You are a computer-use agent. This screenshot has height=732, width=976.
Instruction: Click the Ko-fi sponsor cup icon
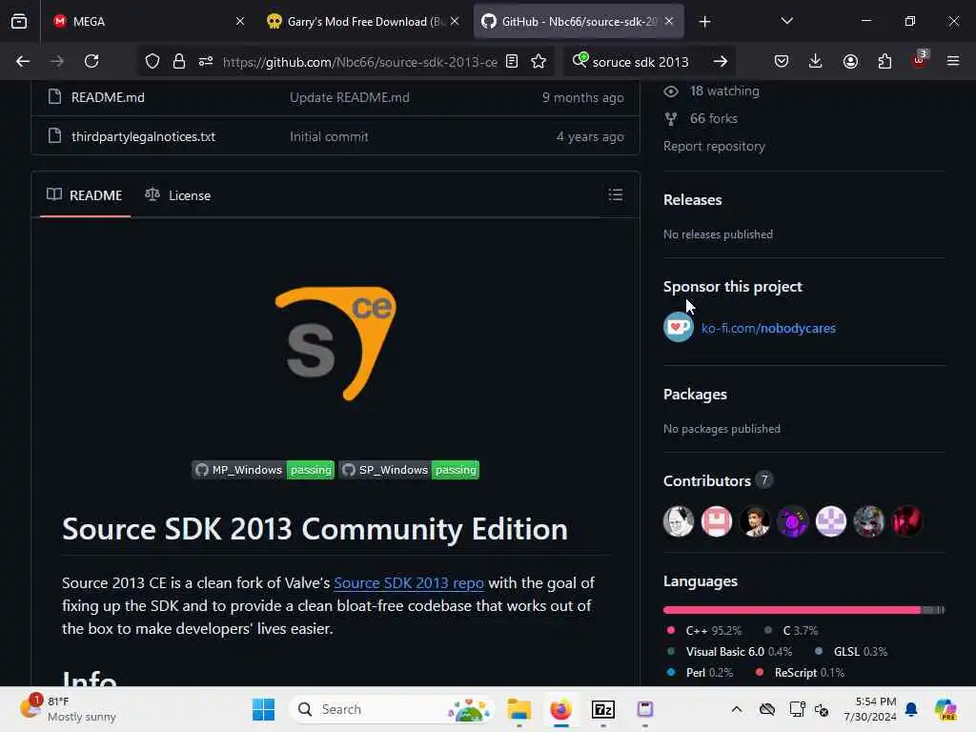(x=679, y=328)
